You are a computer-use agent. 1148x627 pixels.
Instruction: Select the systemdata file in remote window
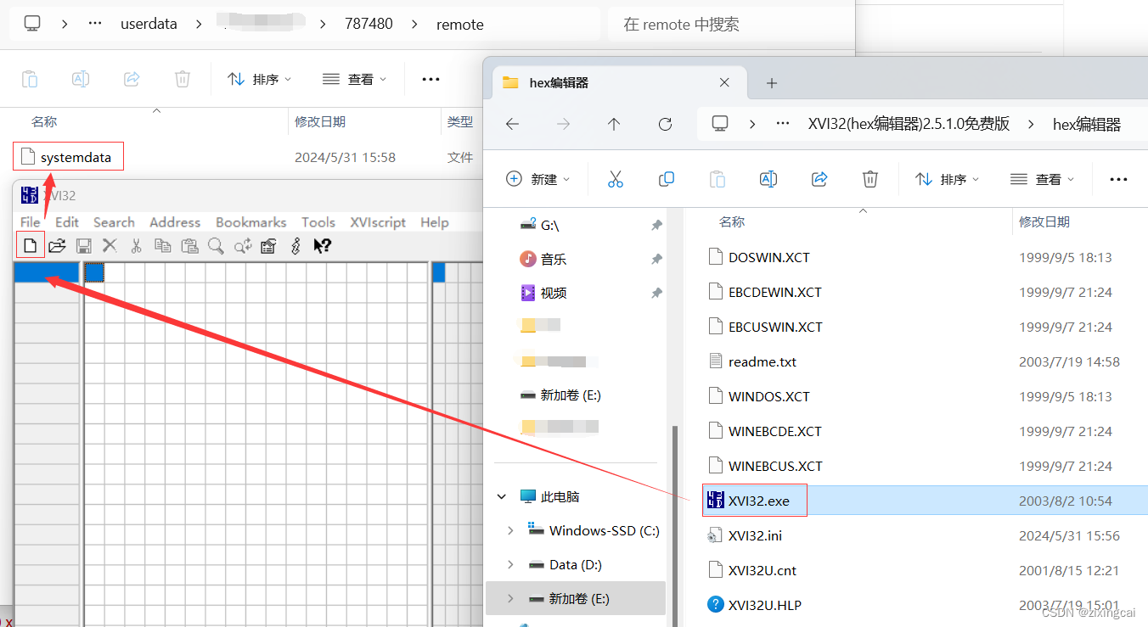click(69, 157)
